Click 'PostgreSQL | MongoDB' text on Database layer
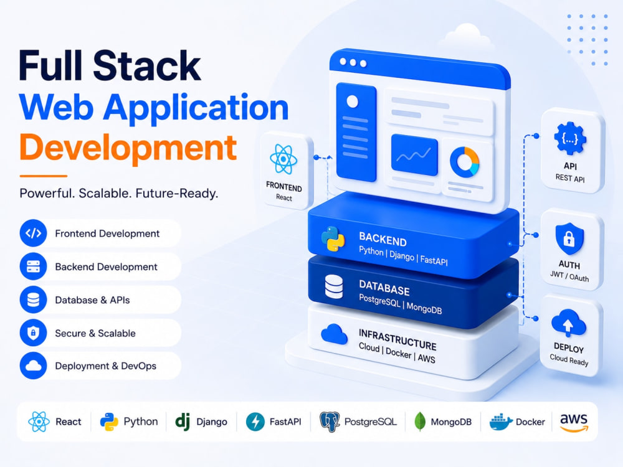The width and height of the screenshot is (623, 467). pyautogui.click(x=400, y=304)
